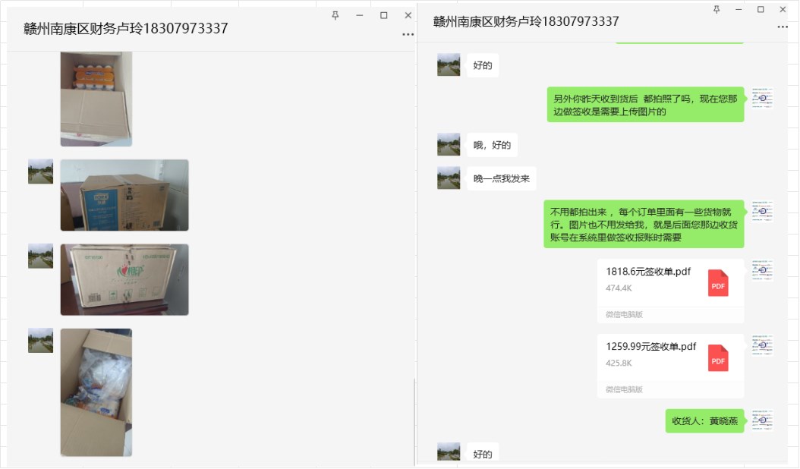Viewport: 800px width, 469px height.
Task: Click the PDF icon of 1259.99元签收单
Action: click(x=718, y=357)
